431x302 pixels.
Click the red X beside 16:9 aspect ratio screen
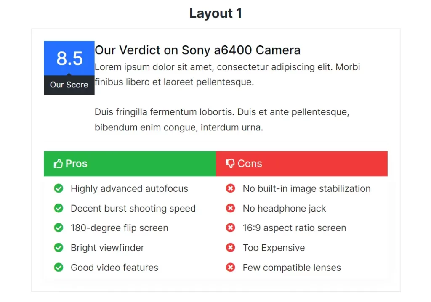230,228
